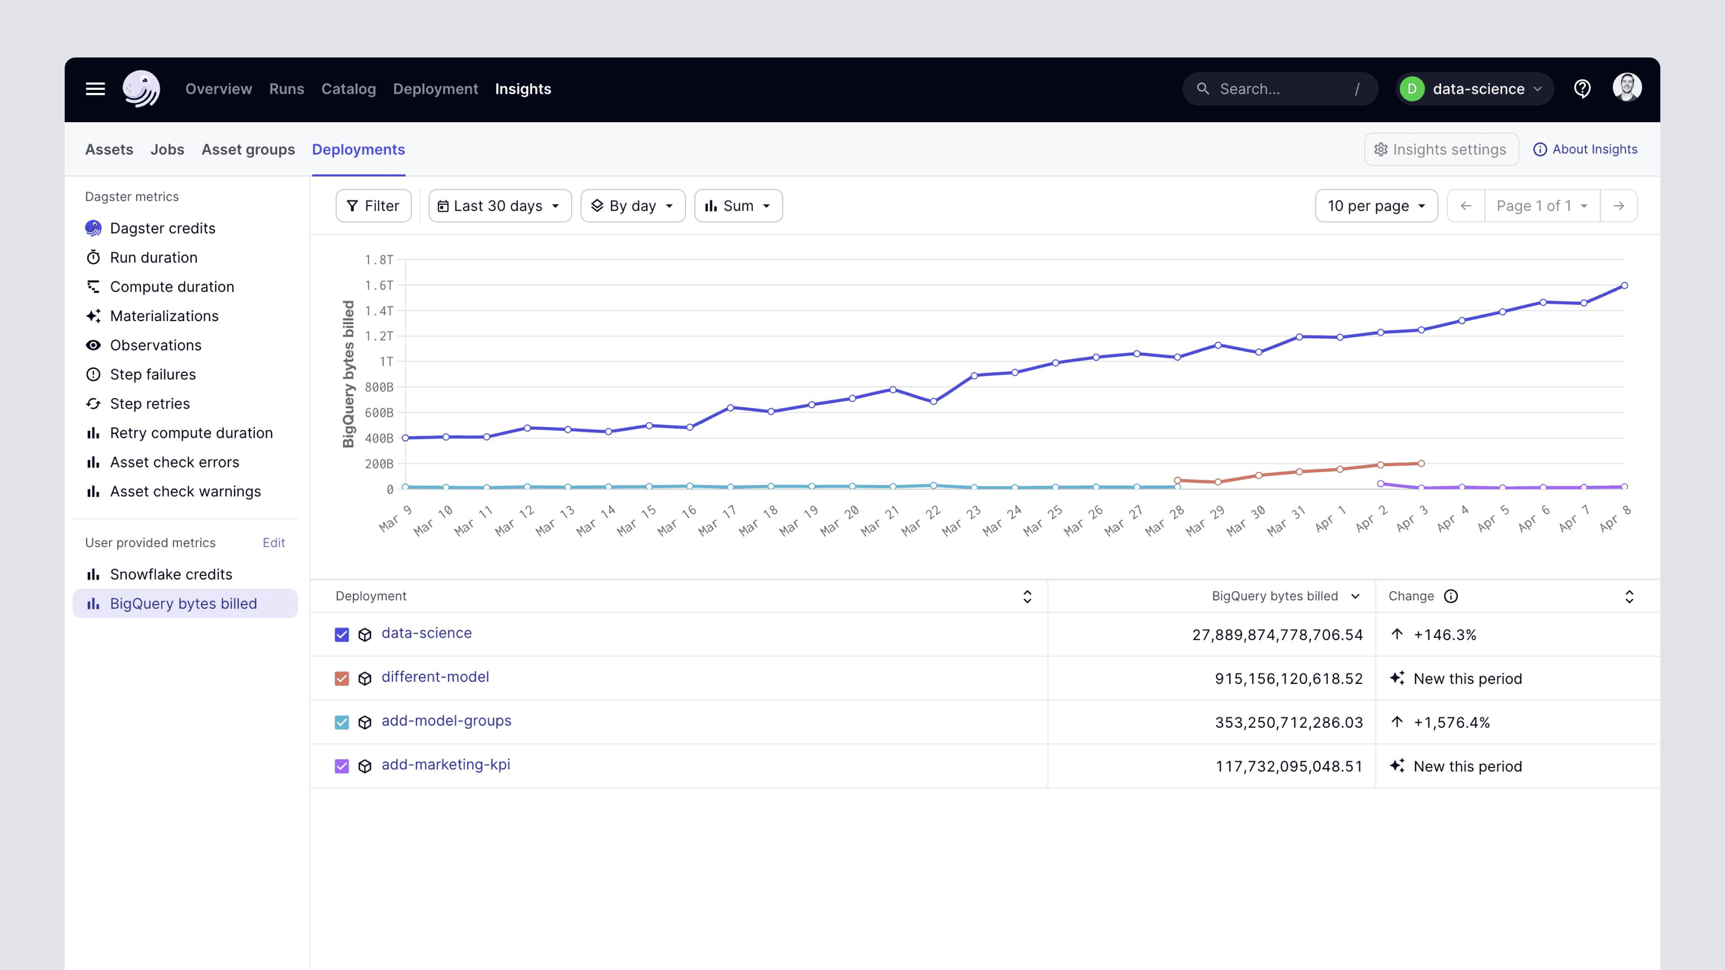Open the data-science workspace switcher
This screenshot has width=1725, height=970.
[x=1474, y=89]
